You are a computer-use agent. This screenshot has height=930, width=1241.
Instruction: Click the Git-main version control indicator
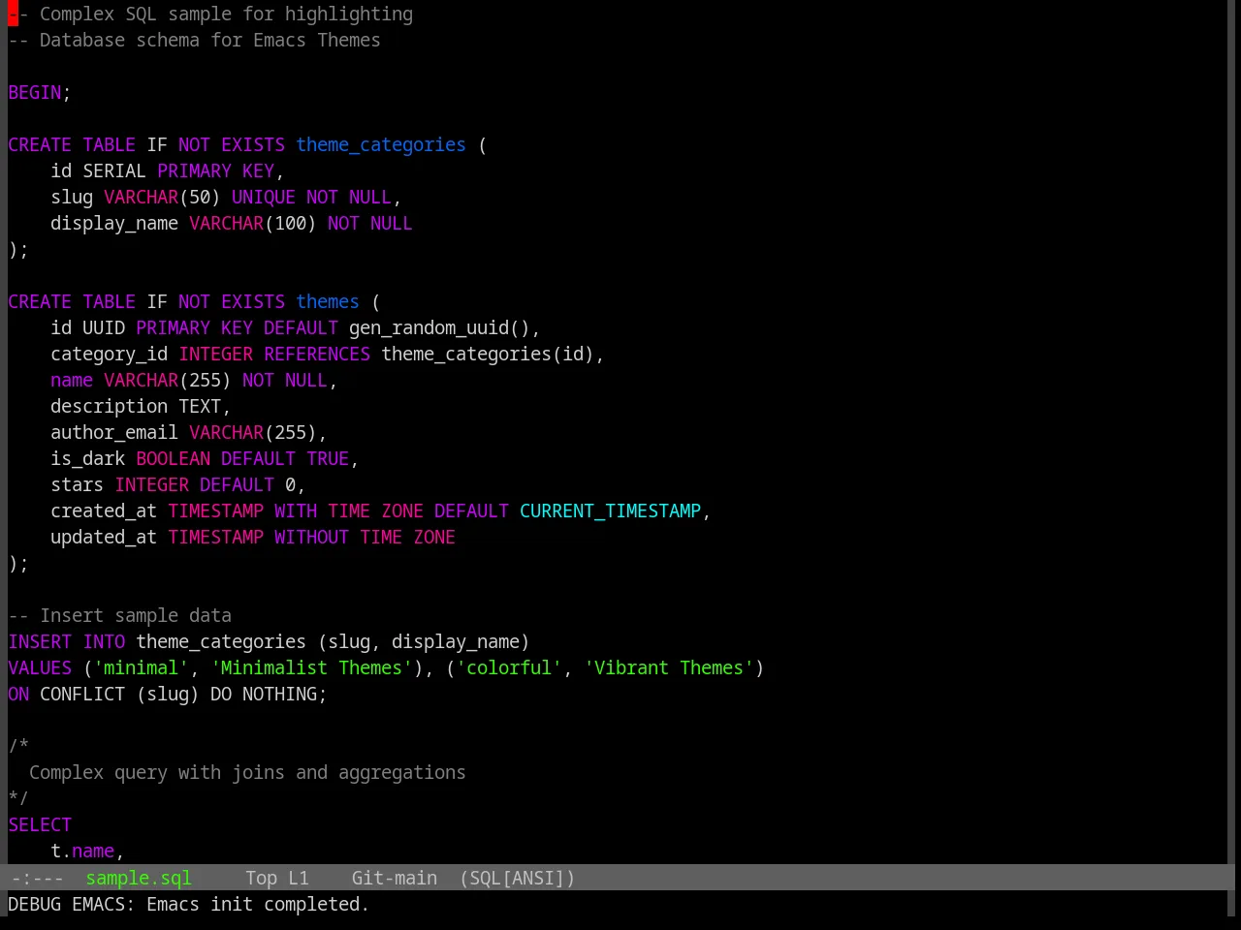coord(395,878)
